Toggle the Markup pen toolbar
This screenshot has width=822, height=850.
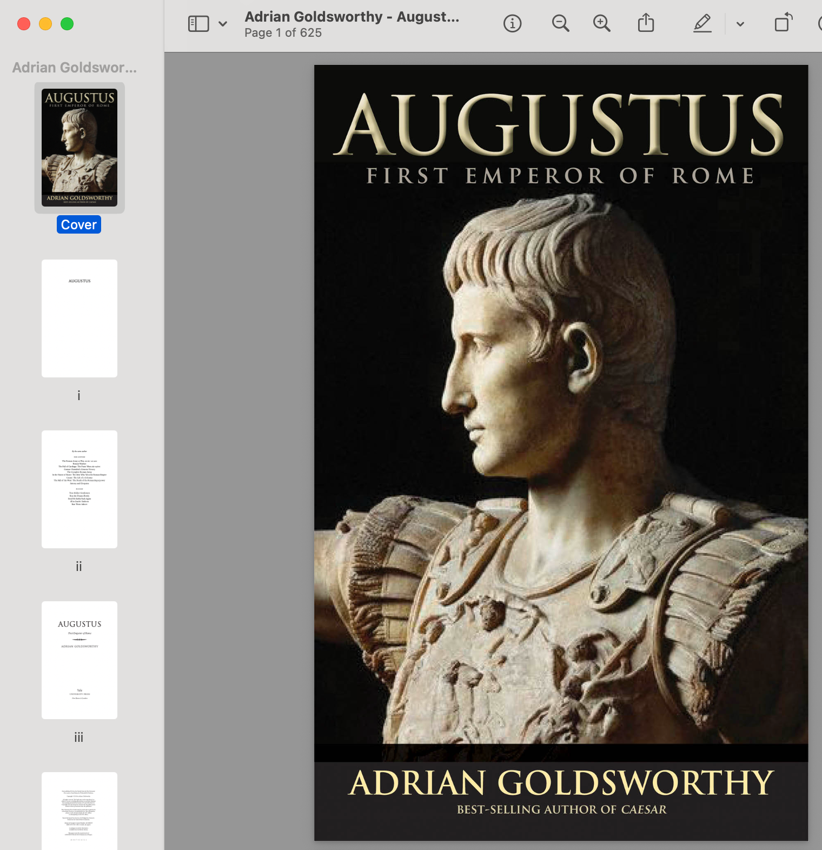coord(702,23)
